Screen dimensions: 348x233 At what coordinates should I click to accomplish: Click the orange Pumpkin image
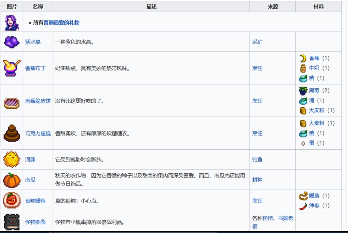(12, 180)
